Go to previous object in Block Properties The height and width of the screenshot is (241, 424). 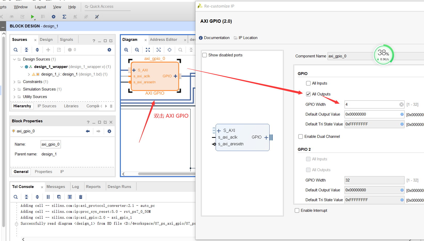(88, 131)
